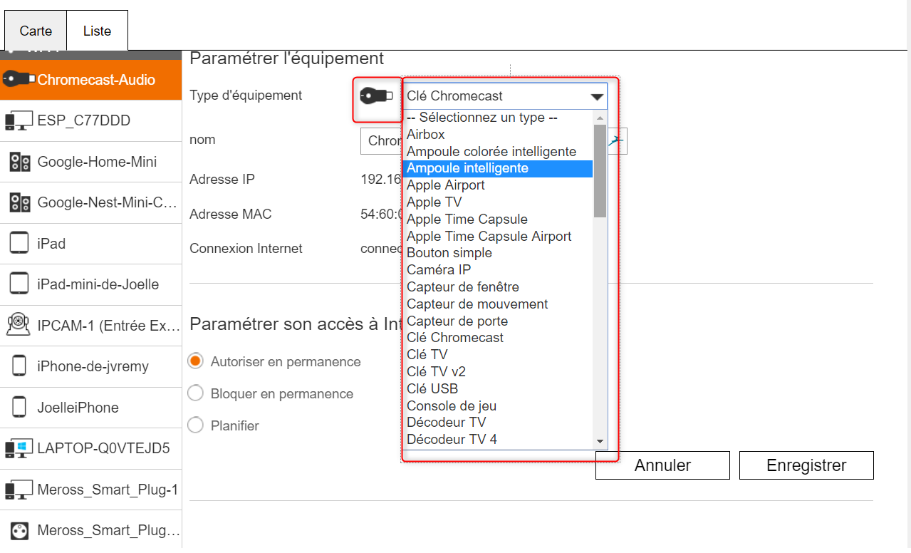Choose Ampoule colorée intelligente option

(498, 152)
